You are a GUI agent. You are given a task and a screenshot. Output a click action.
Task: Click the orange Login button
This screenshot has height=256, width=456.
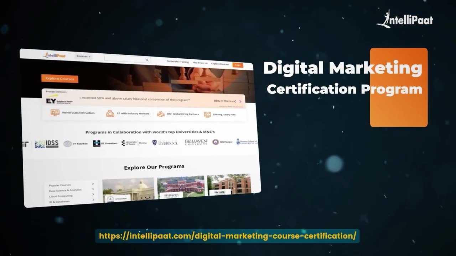click(238, 65)
